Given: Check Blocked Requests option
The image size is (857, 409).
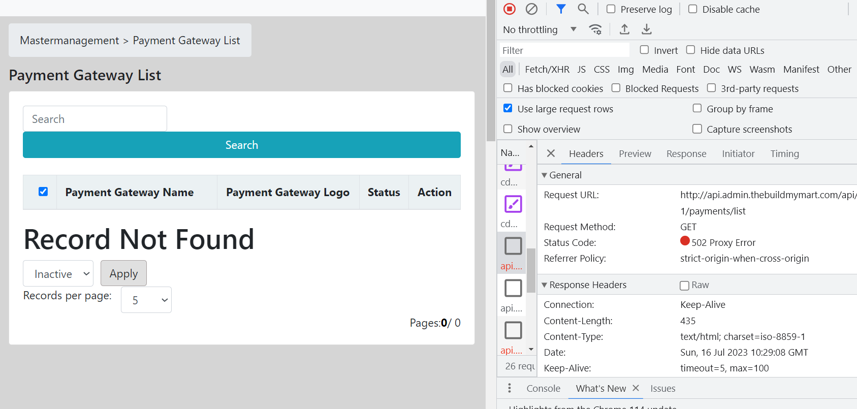Looking at the screenshot, I should (616, 88).
